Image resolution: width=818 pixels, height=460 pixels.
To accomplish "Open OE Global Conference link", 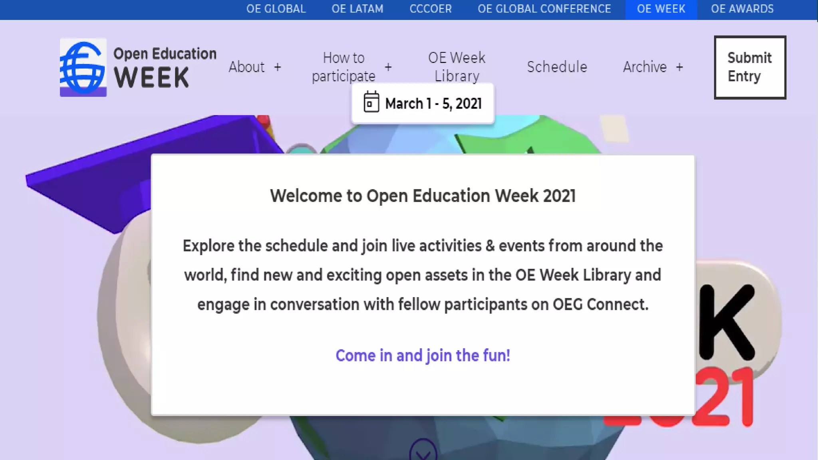I will (544, 9).
